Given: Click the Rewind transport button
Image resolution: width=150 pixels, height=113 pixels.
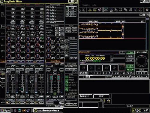Looking at the screenshot, I should tap(91, 68).
